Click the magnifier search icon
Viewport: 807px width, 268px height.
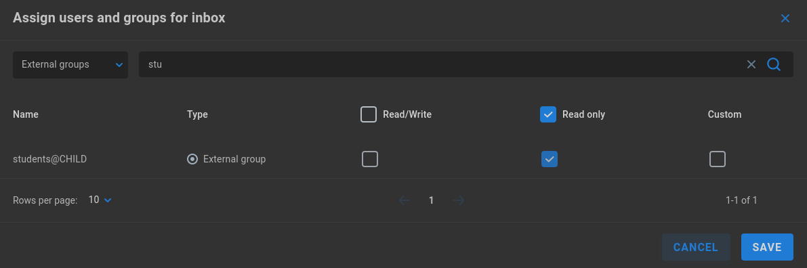[x=774, y=64]
